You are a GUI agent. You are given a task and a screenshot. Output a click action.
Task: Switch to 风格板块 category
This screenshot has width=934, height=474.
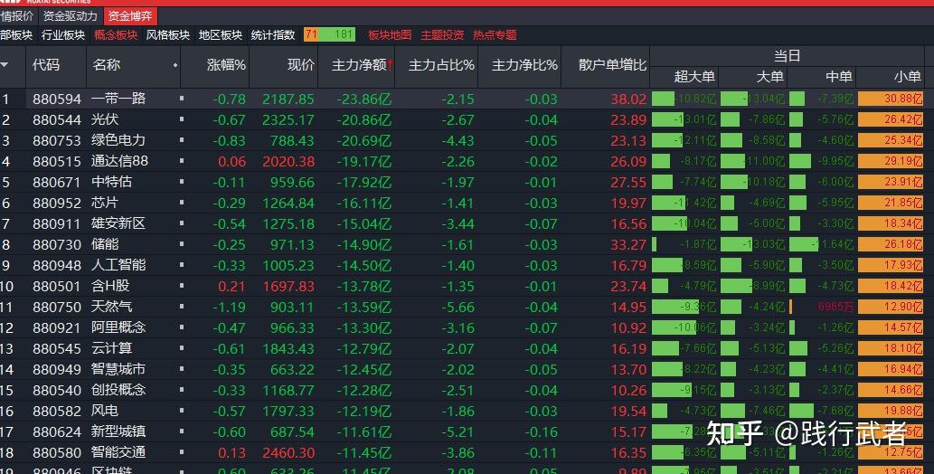tap(168, 35)
